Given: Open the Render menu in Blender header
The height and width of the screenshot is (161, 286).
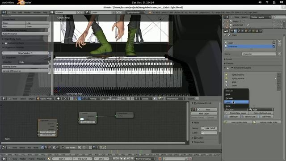Looking at the screenshot, I should click(x=27, y=13).
